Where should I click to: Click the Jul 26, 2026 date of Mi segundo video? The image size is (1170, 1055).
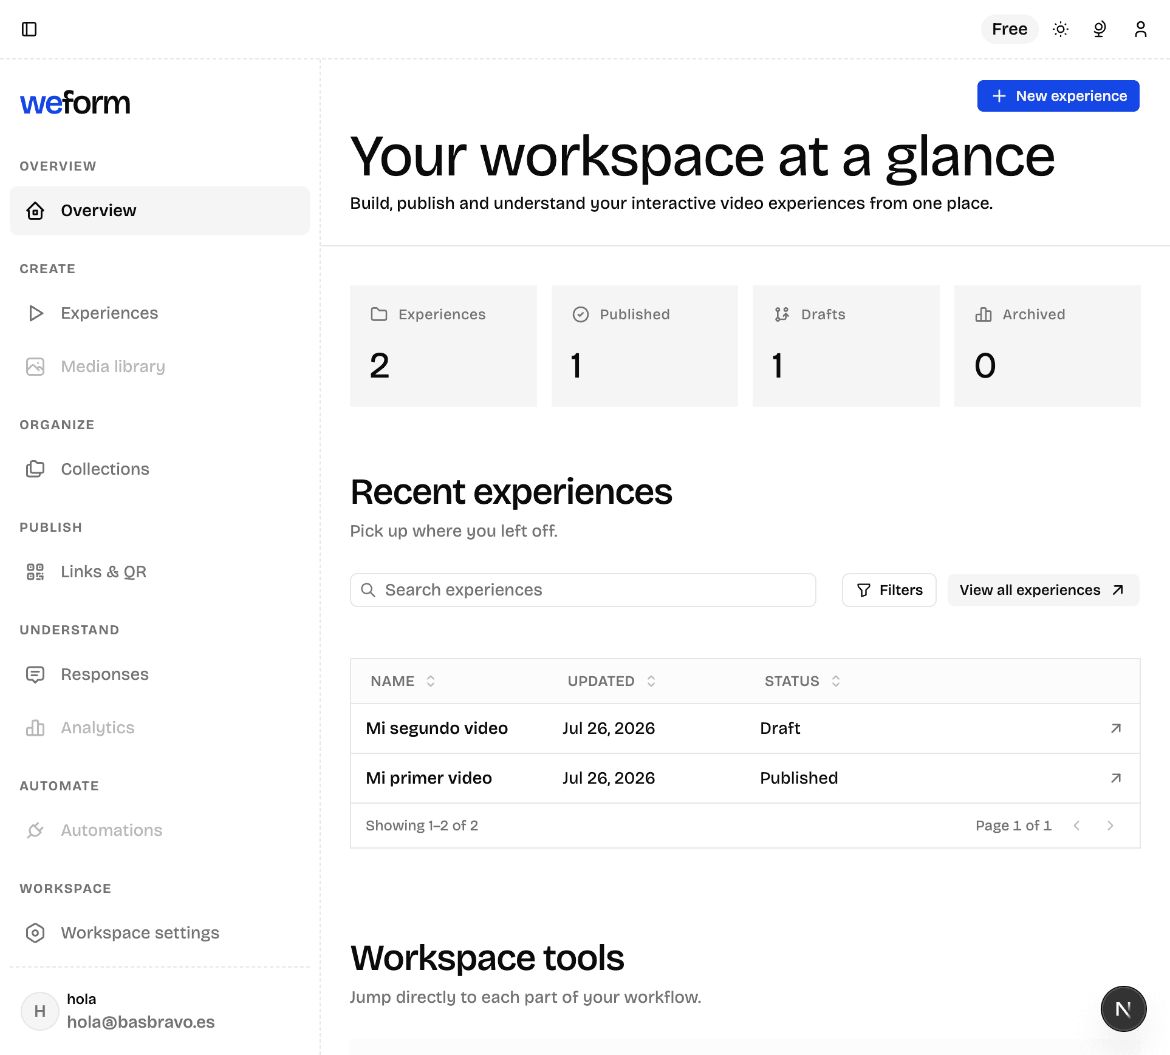click(x=609, y=728)
